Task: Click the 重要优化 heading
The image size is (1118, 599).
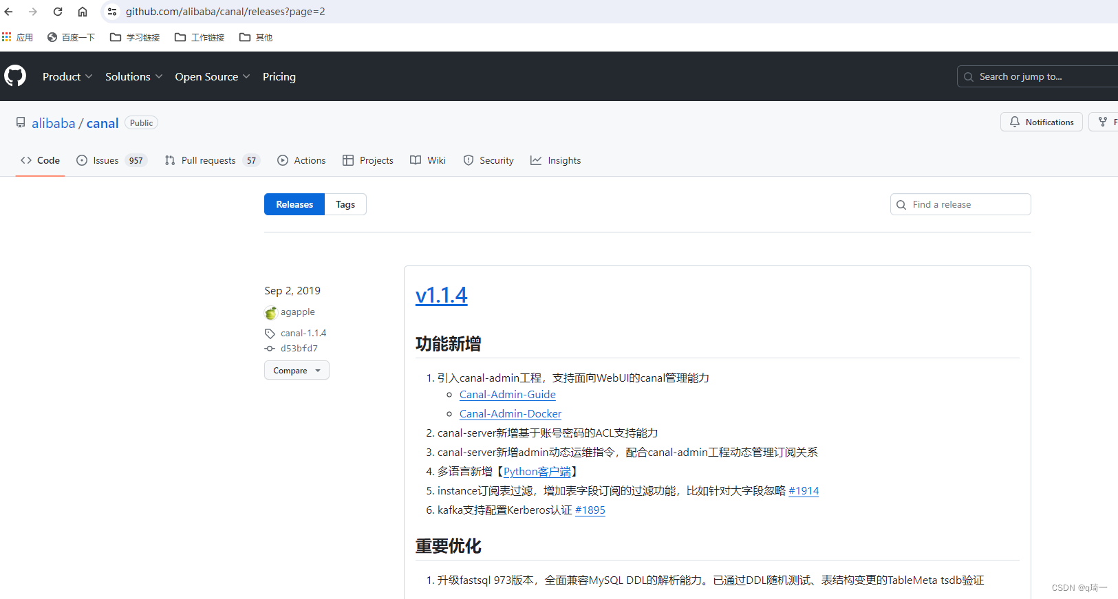Action: (x=449, y=546)
